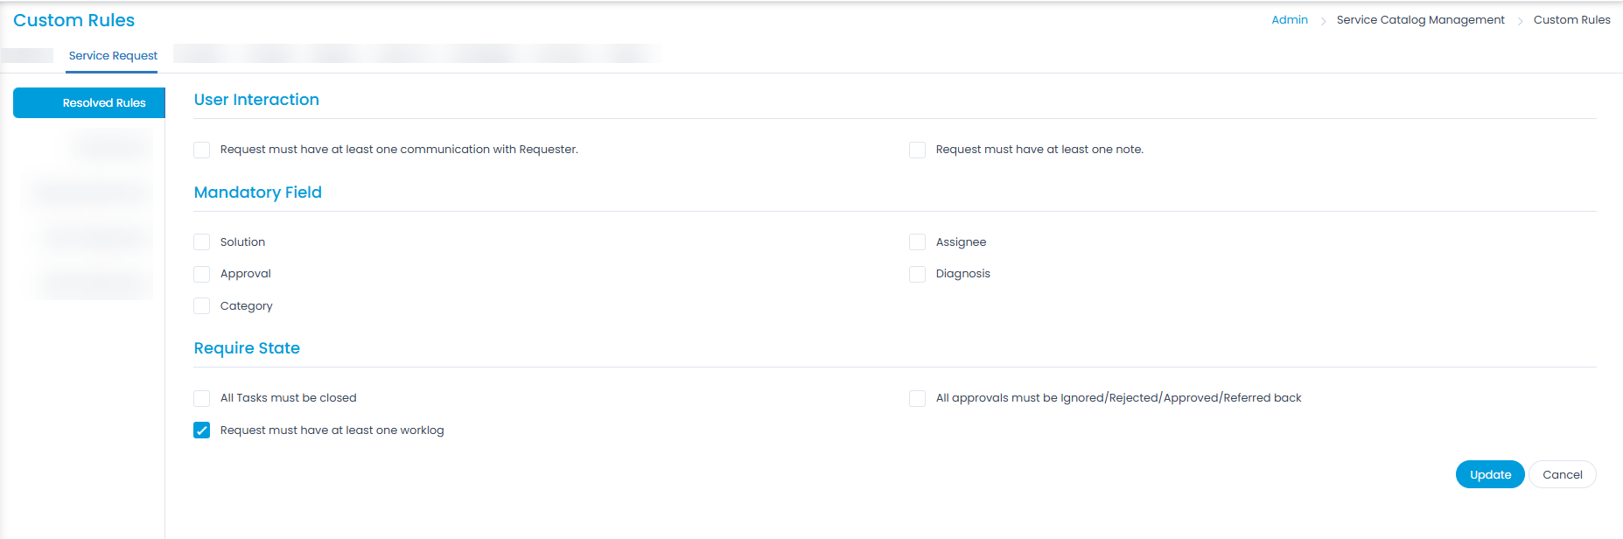
Task: Check 'Request must have at least one note'
Action: point(918,150)
